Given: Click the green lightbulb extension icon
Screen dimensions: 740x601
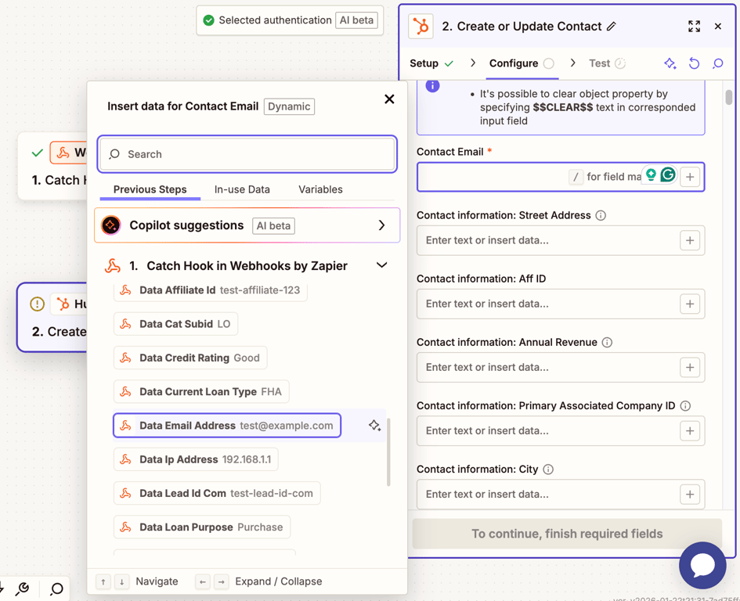Looking at the screenshot, I should click(x=651, y=175).
